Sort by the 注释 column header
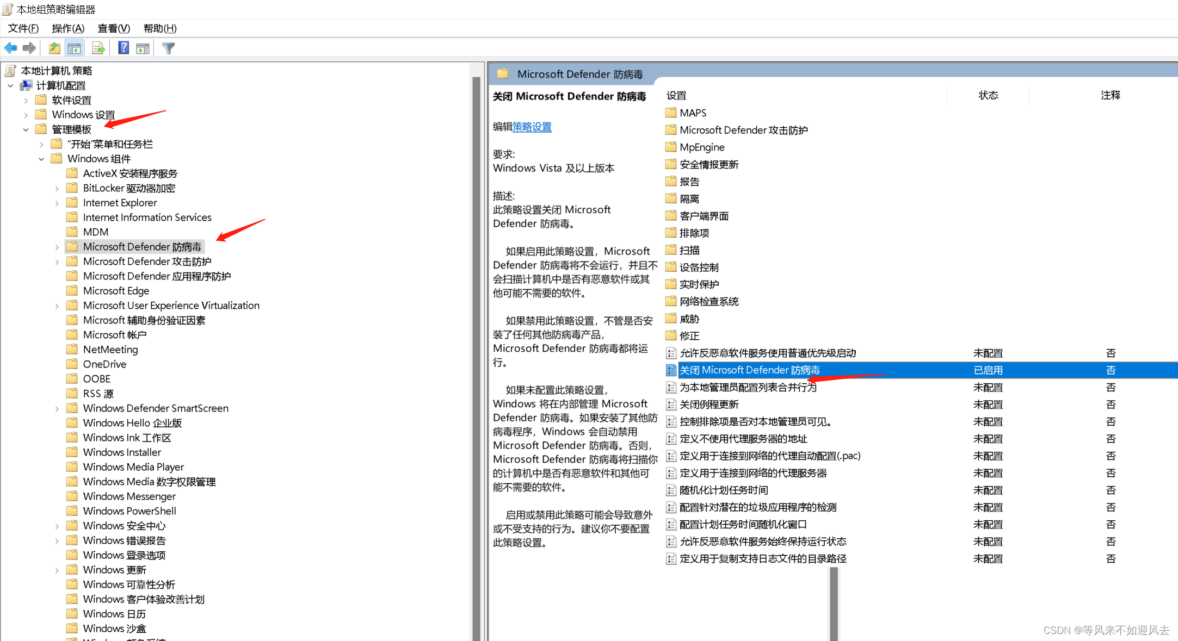Screen dimensions: 1178x641 (x=1110, y=95)
